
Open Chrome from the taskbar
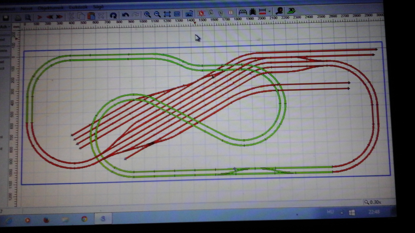84,219
